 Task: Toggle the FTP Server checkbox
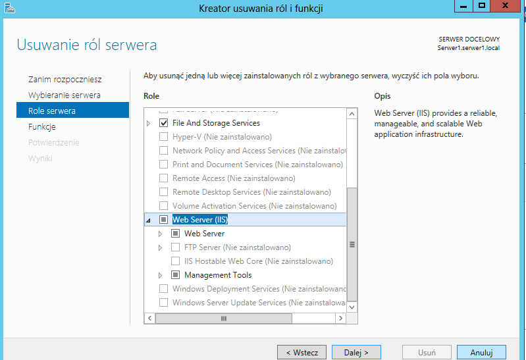[175, 247]
